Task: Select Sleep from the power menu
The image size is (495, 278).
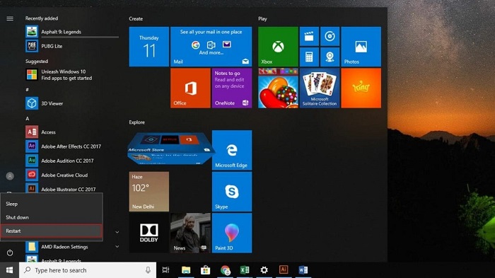Action: point(52,204)
